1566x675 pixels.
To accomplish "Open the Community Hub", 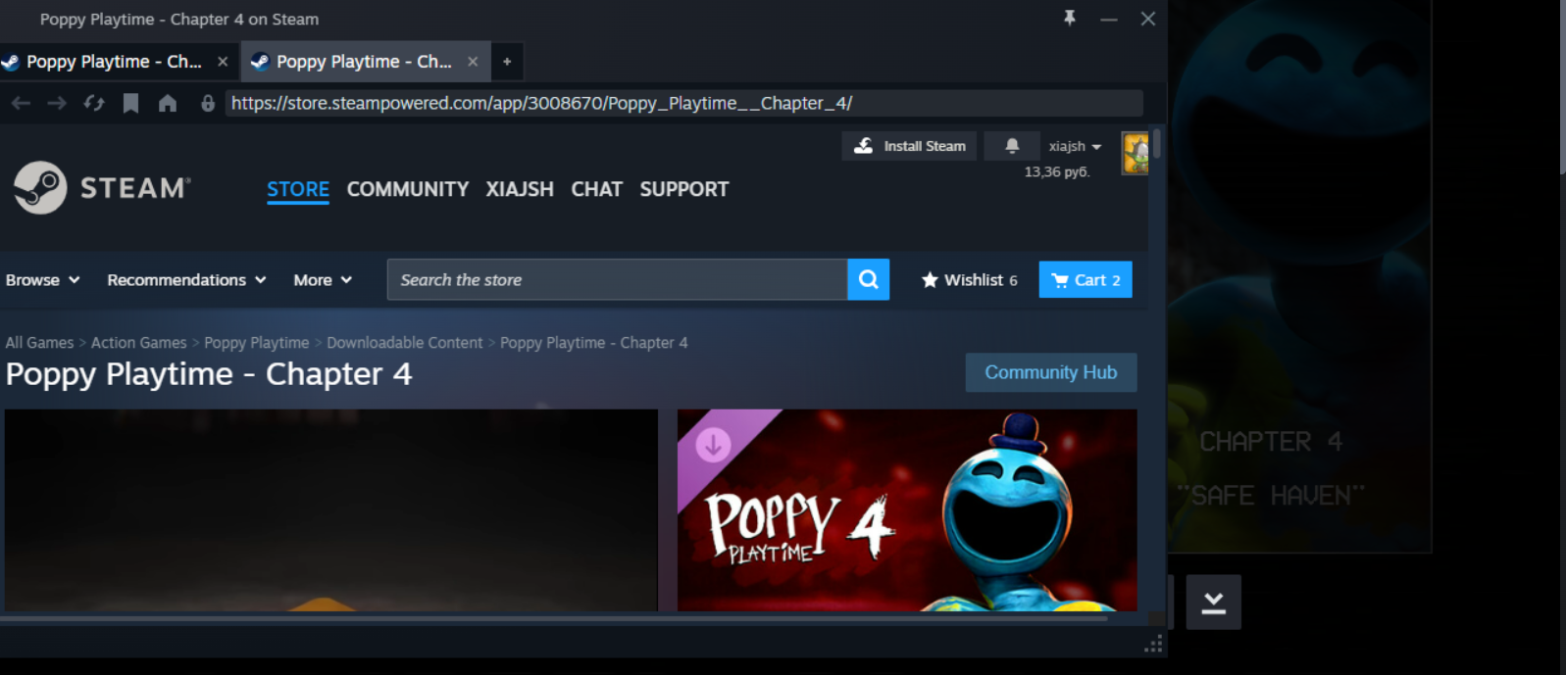I will coord(1051,372).
